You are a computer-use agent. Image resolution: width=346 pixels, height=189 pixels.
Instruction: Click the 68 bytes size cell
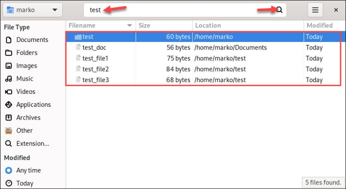[178, 80]
